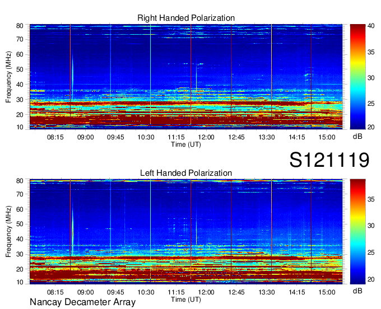Click the 40 dB label on Right Handed colorbar
This screenshot has height=309, width=381.
click(371, 26)
